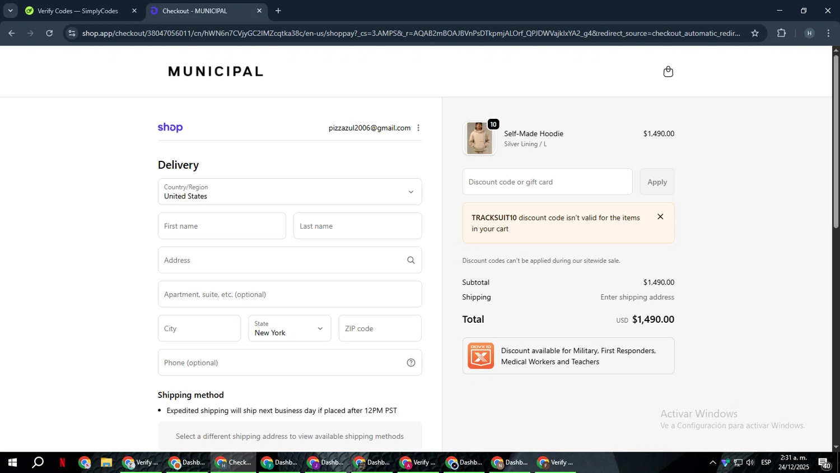Viewport: 840px width, 473px height.
Task: Expand the Country/Region dropdown
Action: [290, 192]
